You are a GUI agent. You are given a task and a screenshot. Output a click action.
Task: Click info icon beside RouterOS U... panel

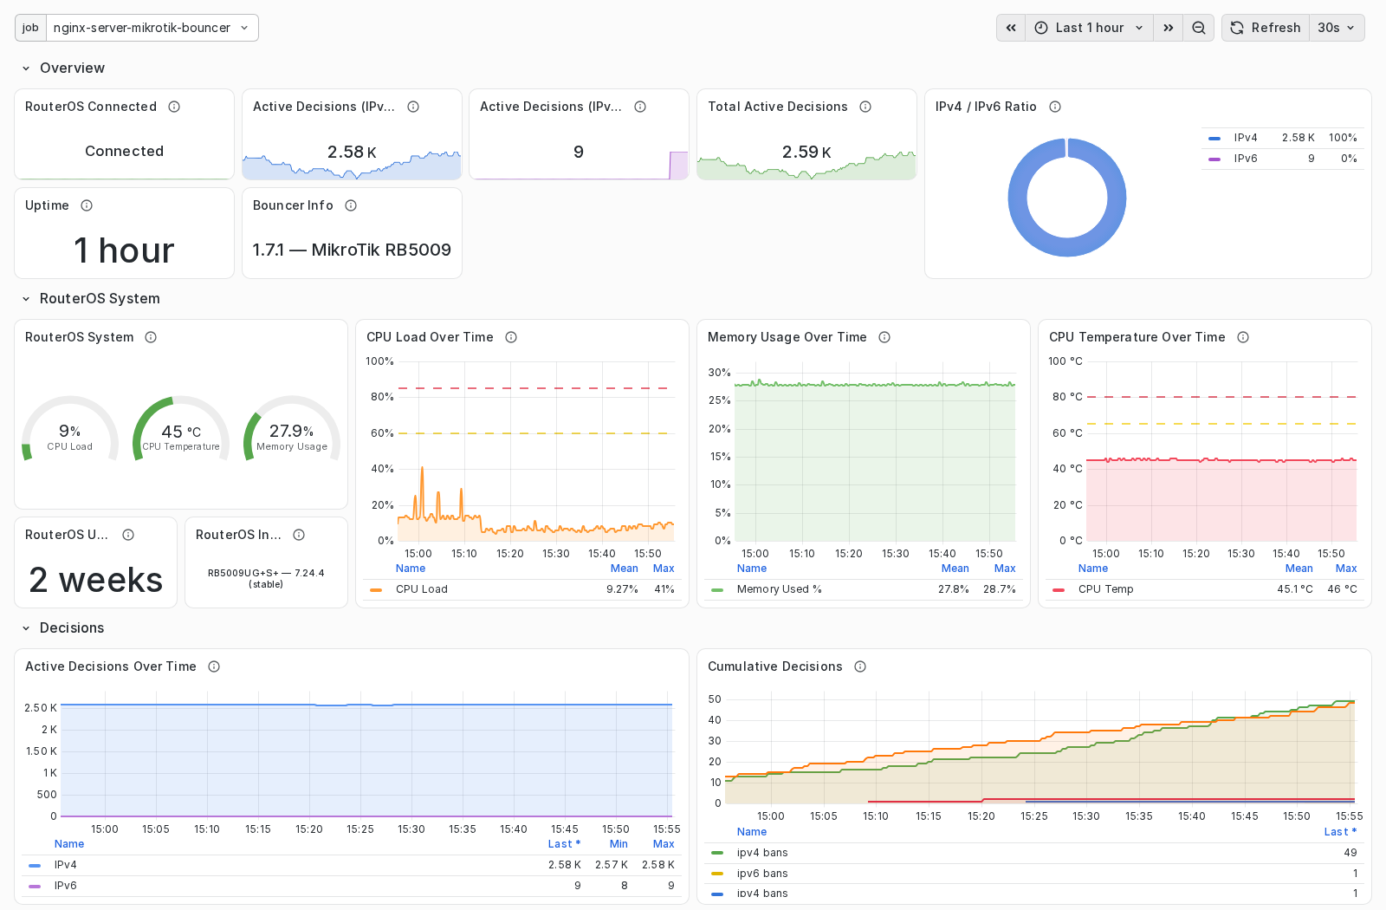[x=128, y=535]
